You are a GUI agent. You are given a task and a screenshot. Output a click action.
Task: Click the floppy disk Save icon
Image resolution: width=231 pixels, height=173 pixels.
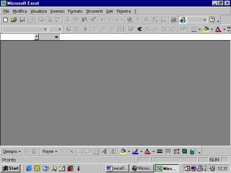22,20
